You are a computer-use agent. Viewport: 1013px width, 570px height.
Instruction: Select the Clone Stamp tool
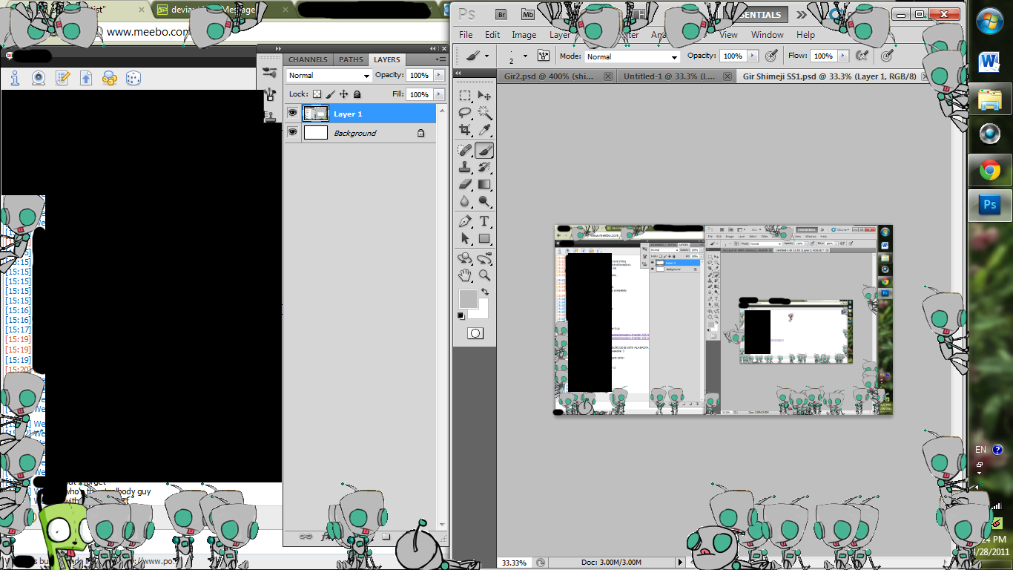click(x=465, y=167)
